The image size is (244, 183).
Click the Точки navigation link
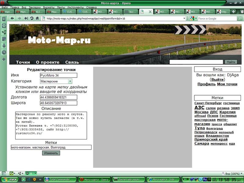point(23,62)
